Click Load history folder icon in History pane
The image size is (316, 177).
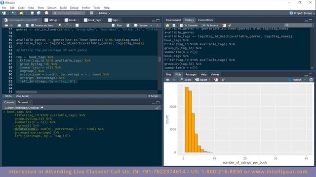click(x=167, y=26)
